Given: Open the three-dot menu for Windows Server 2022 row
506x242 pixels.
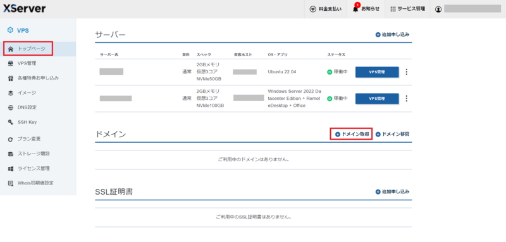Looking at the screenshot, I should coord(407,99).
